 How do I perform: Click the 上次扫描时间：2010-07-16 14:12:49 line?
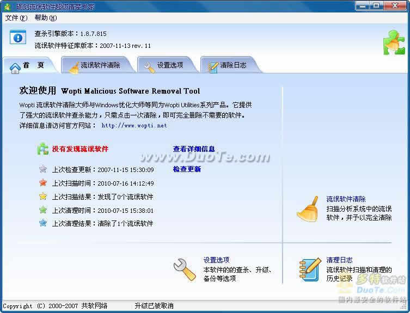[x=103, y=183]
